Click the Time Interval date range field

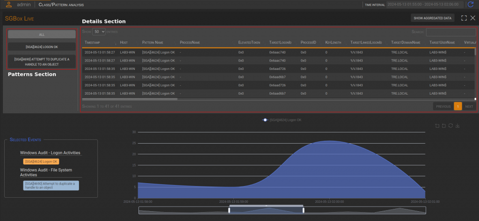[425, 5]
